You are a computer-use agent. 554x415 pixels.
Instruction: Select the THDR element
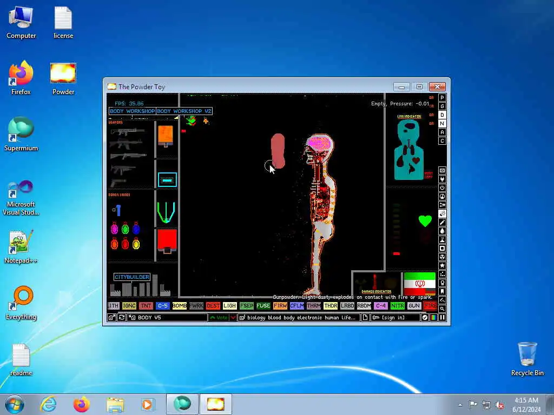pos(331,306)
